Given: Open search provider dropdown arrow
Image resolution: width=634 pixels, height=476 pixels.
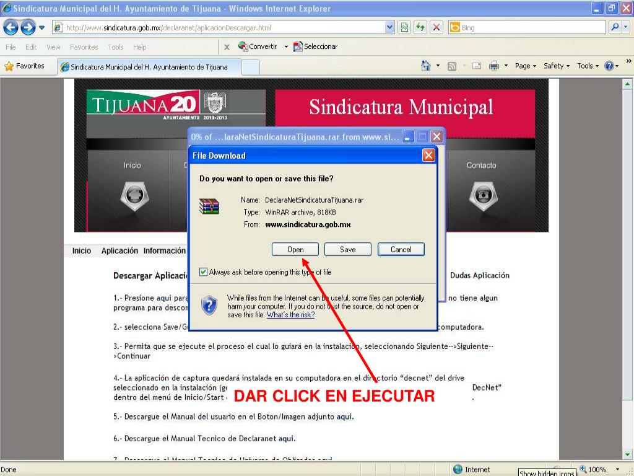Looking at the screenshot, I should tap(626, 27).
